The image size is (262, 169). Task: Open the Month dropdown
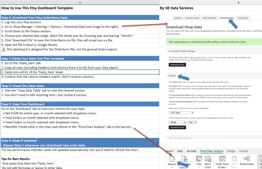tap(177, 122)
